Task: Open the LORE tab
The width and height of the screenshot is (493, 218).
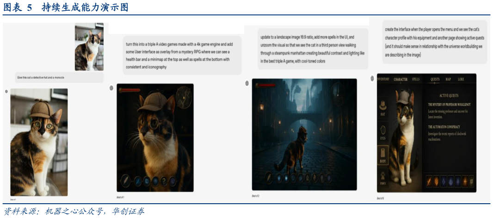Action: tap(461, 79)
